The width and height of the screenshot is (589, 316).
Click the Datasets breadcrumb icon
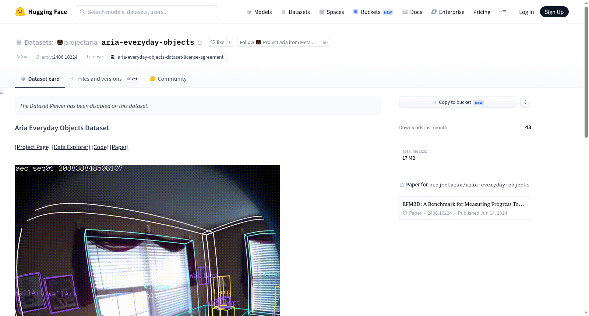coord(19,43)
